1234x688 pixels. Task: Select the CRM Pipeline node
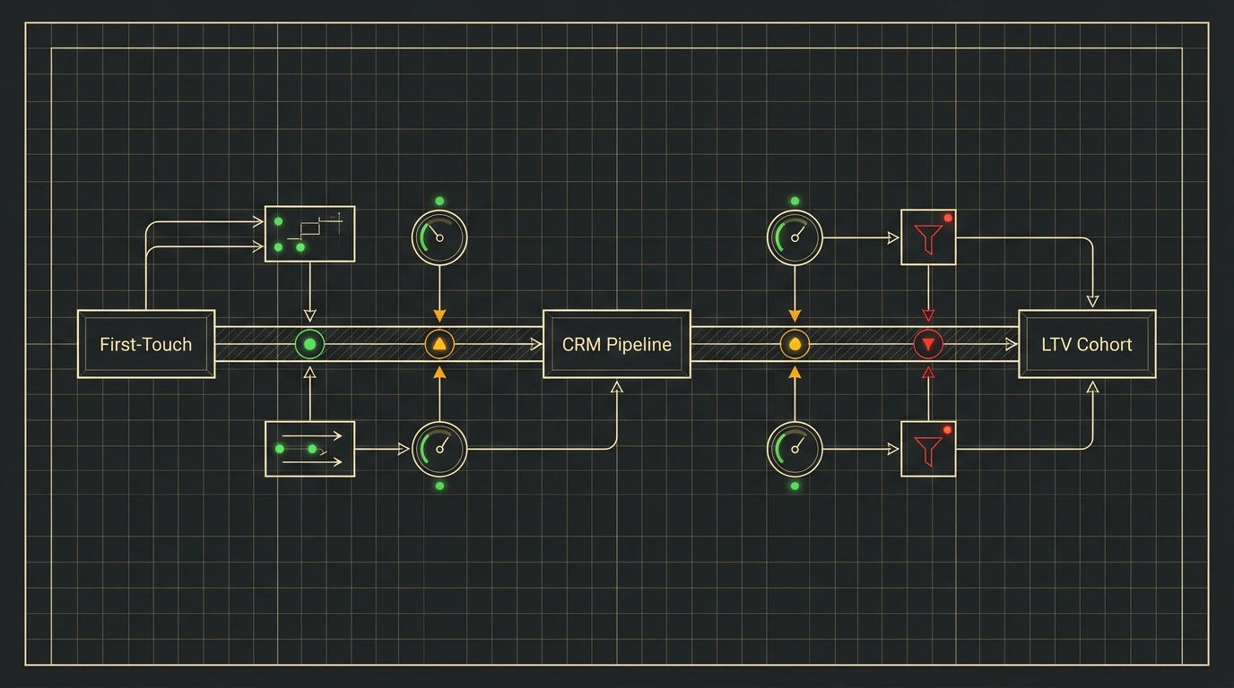pyautogui.click(x=617, y=344)
